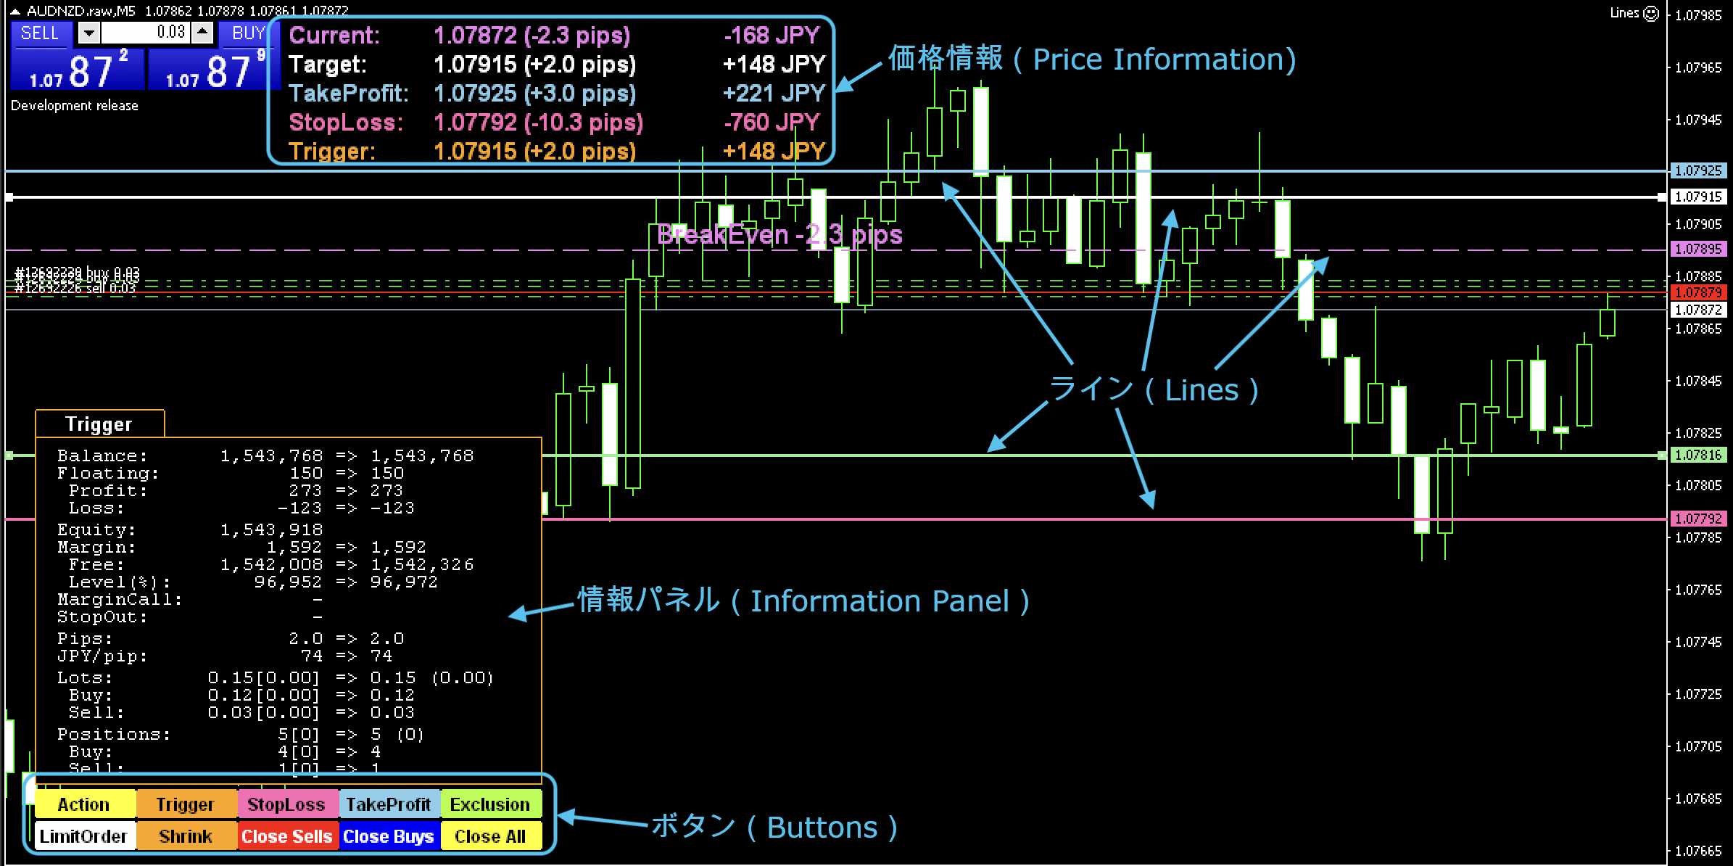The width and height of the screenshot is (1733, 866).
Task: Click the white LimitOrder button
Action: [84, 836]
